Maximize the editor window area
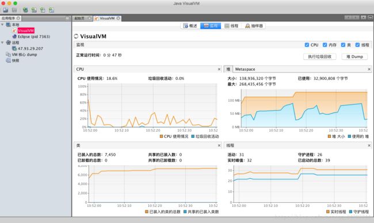This screenshot has width=374, height=223. click(x=370, y=17)
